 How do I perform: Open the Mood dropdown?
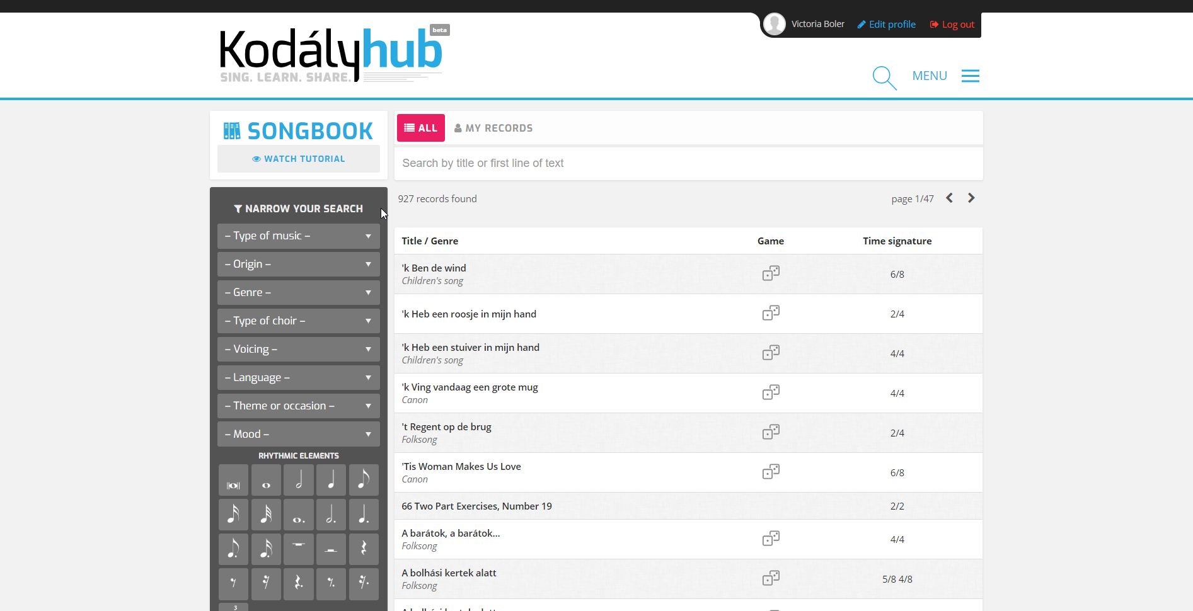(x=299, y=435)
